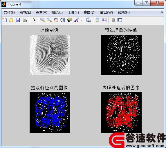The image size is (166, 148).
Task: Click the Link Plot icon
Action: 89,20
